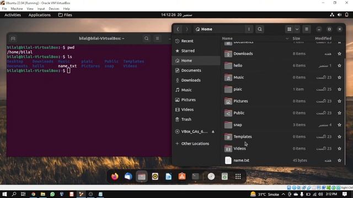Open the Files hamburger menu

point(307,29)
